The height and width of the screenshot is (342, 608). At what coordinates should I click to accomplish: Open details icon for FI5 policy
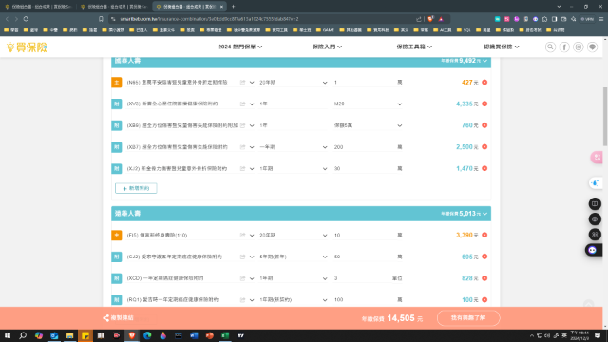243,235
